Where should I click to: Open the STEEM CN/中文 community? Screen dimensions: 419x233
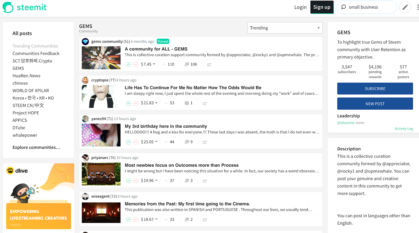(28, 106)
